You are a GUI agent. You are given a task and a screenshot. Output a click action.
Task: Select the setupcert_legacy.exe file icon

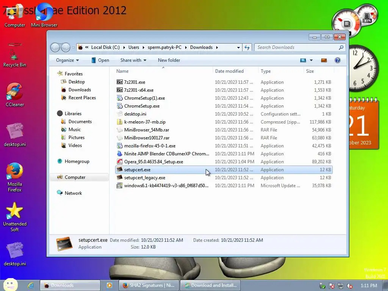click(119, 177)
